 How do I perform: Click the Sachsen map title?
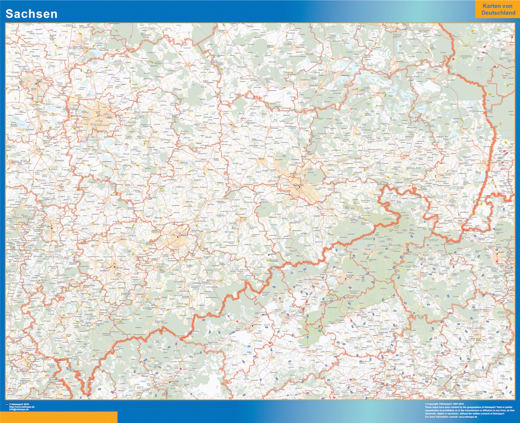tap(31, 14)
